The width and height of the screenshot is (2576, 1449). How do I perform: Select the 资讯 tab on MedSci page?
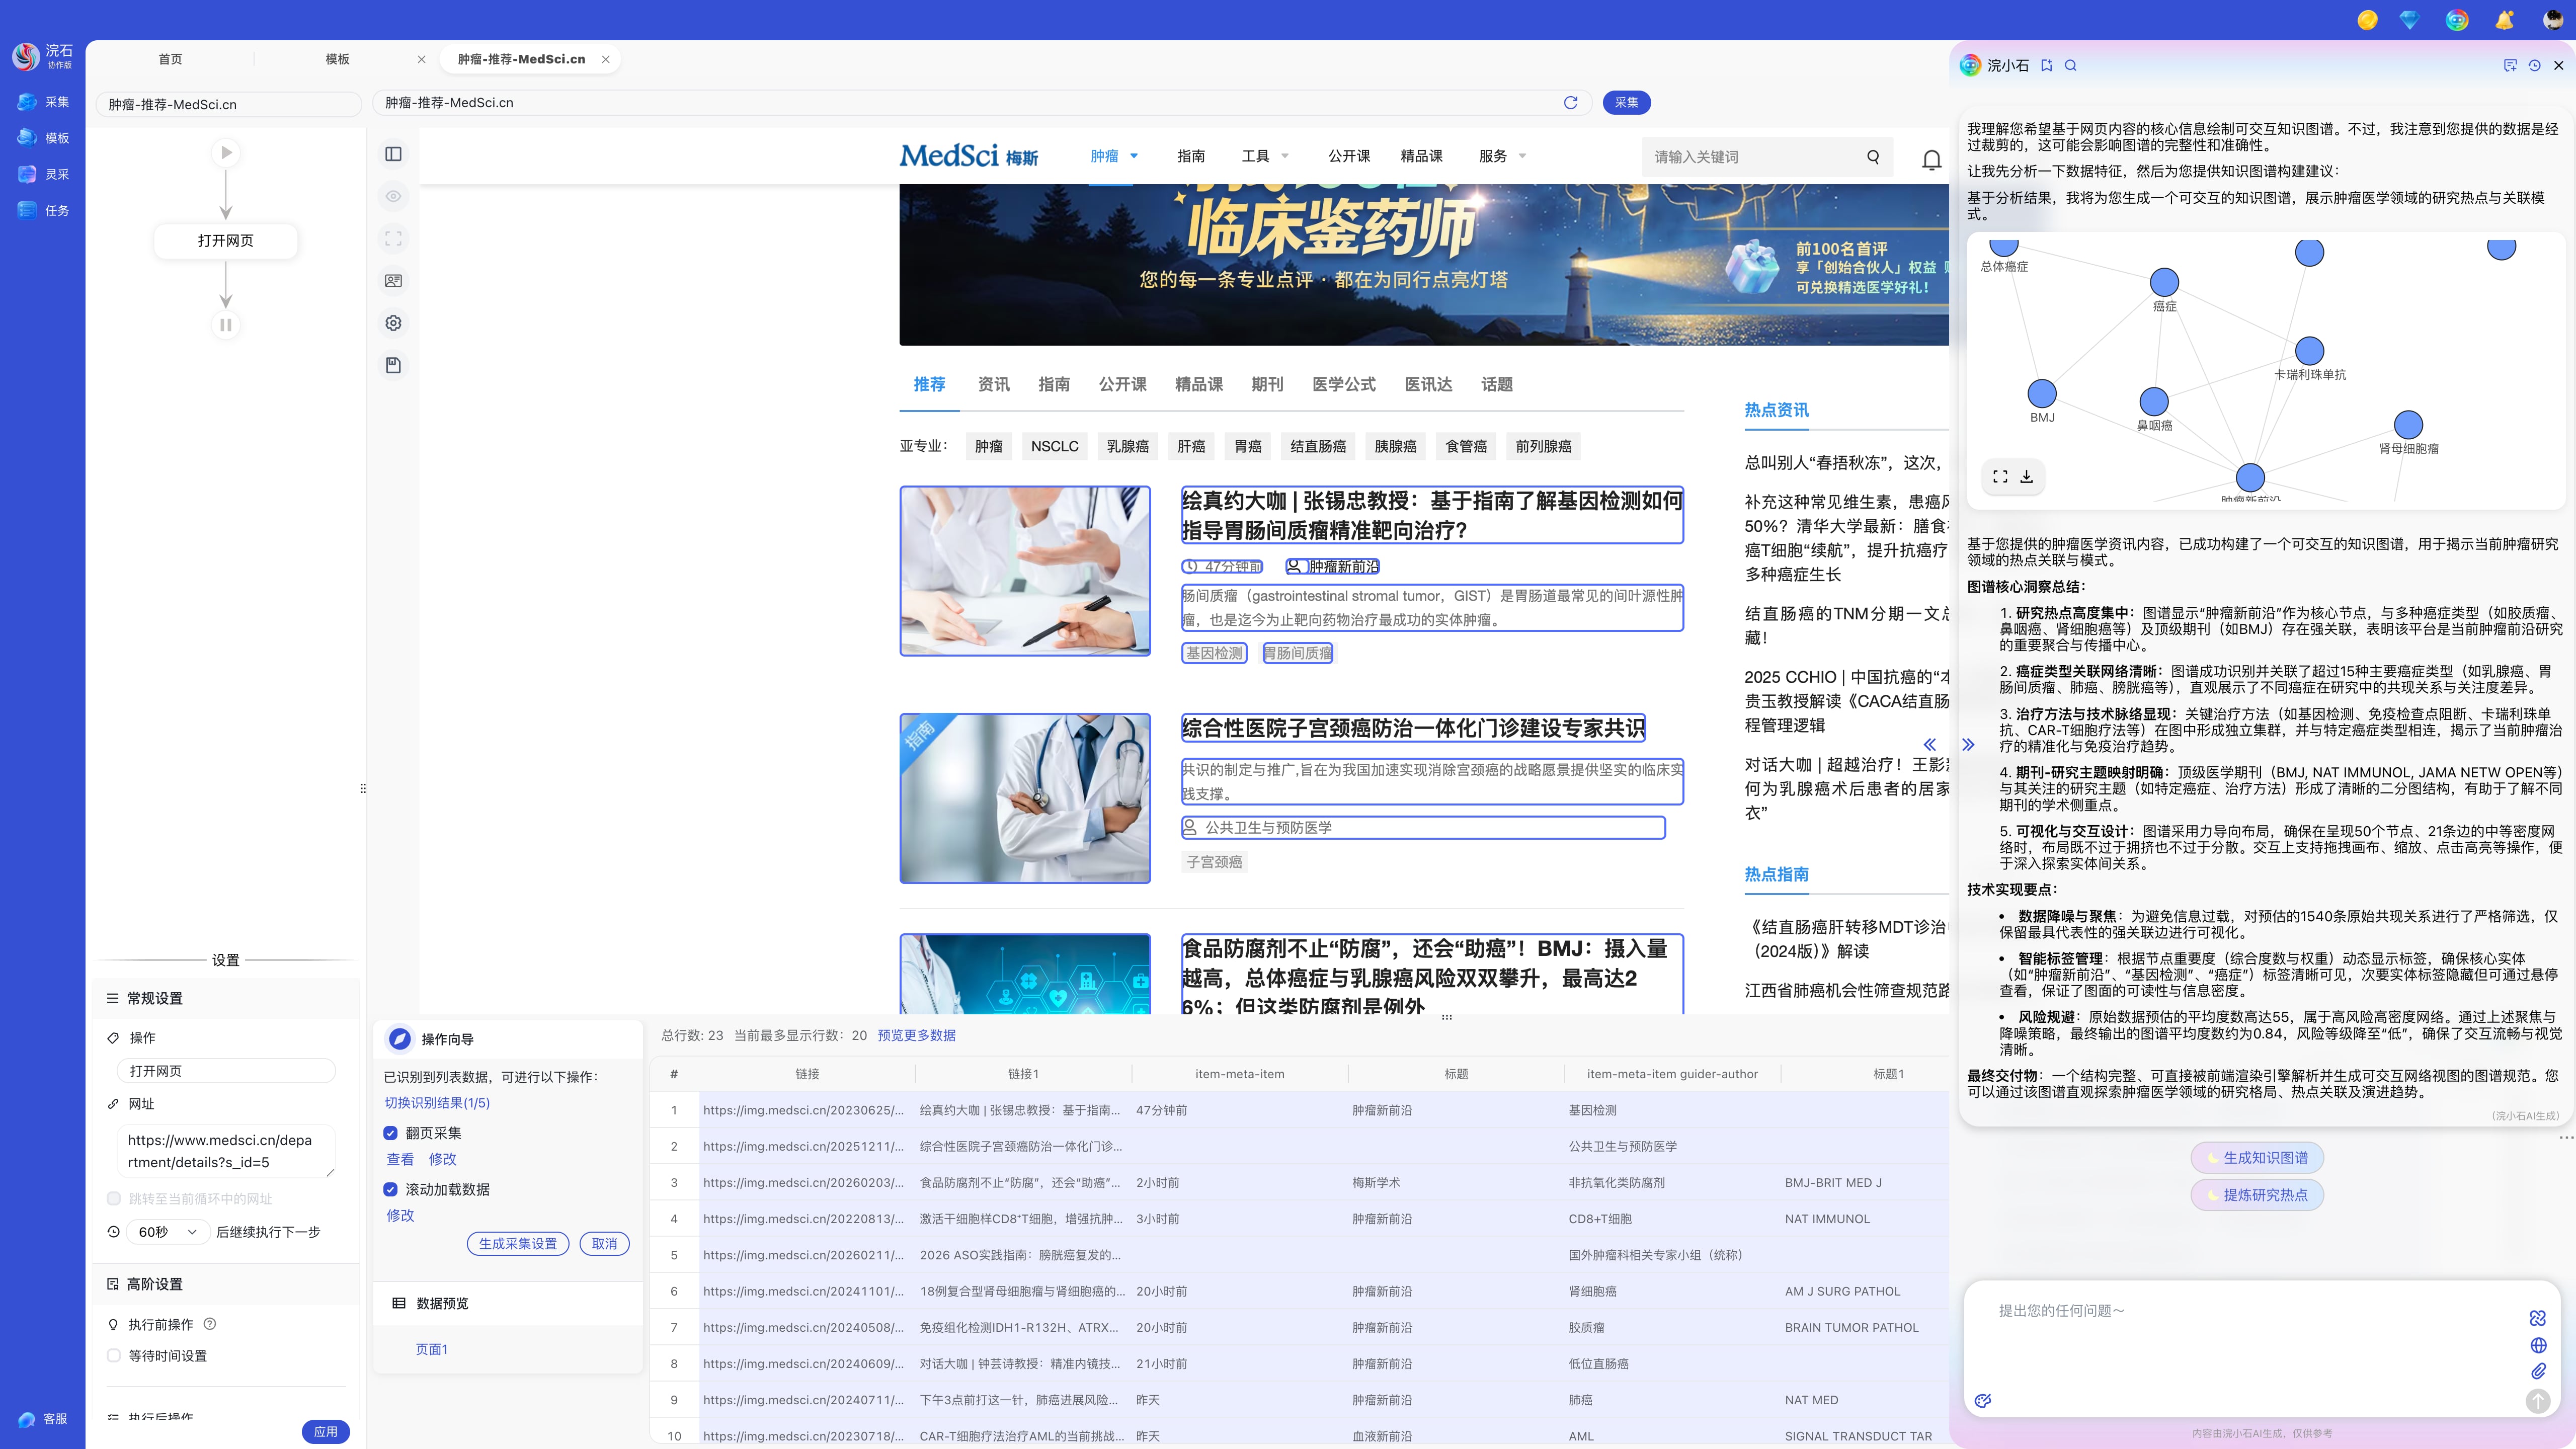pos(993,384)
